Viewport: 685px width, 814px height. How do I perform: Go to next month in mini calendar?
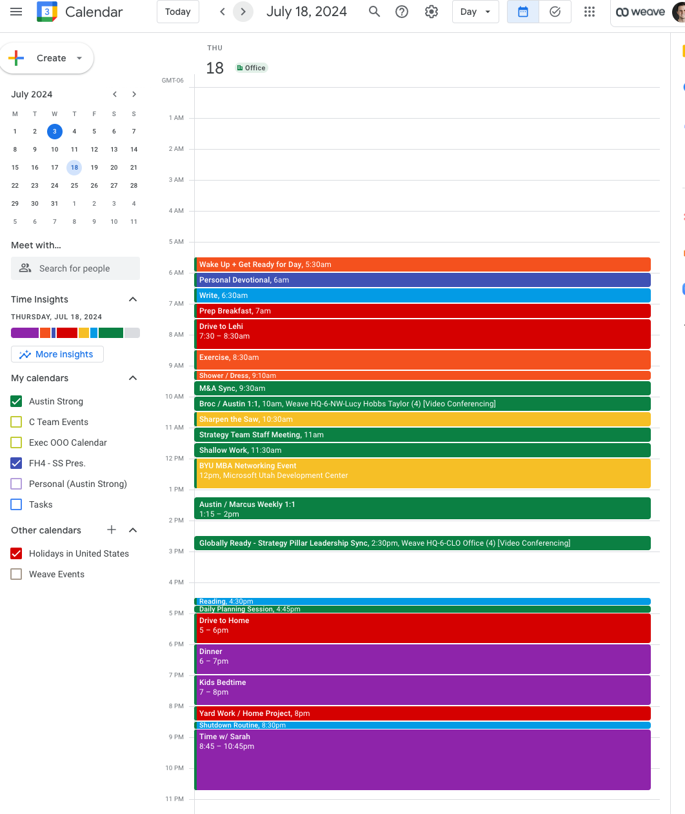coord(134,94)
